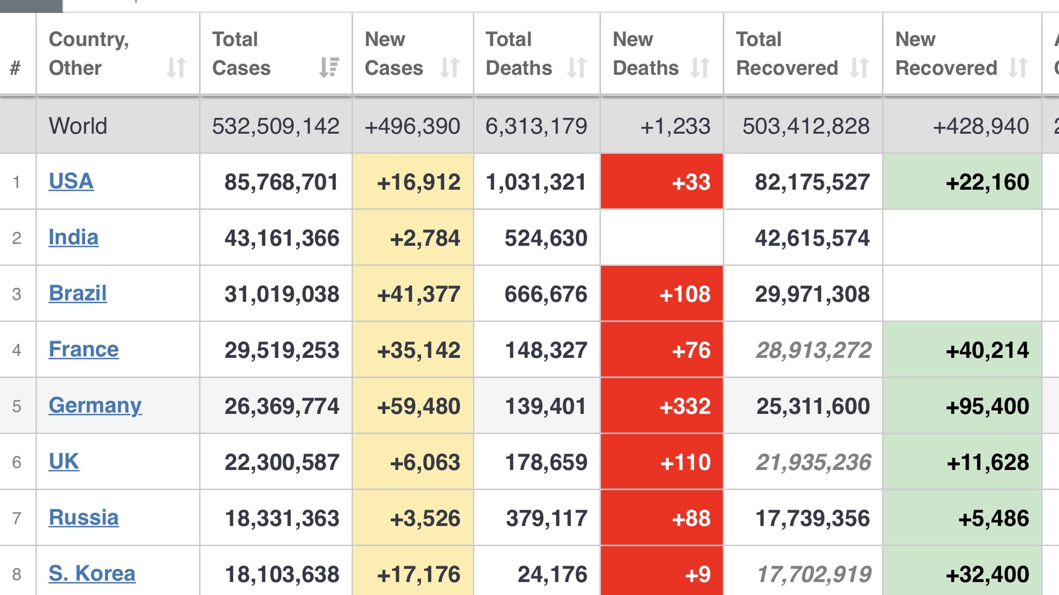Open the Russia country link
Image resolution: width=1059 pixels, height=595 pixels.
pyautogui.click(x=83, y=518)
